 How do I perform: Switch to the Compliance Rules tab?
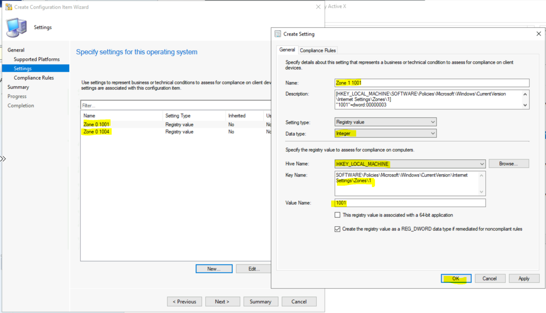(317, 50)
